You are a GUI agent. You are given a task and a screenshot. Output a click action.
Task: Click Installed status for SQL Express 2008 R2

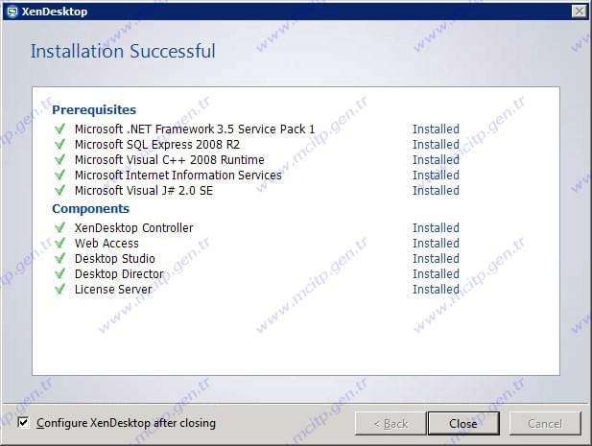click(x=436, y=145)
